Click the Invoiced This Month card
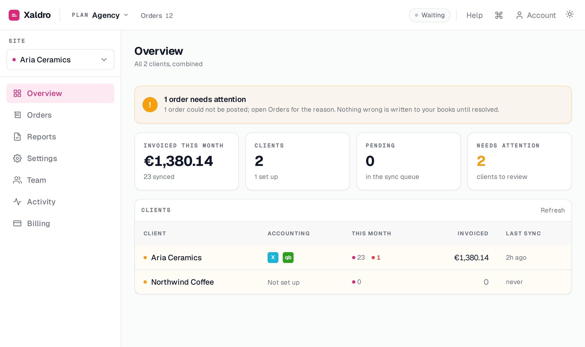The height and width of the screenshot is (347, 585). (187, 161)
